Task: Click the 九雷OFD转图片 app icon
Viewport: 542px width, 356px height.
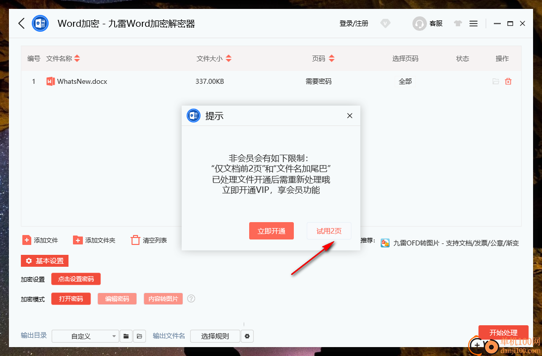Action: click(385, 243)
